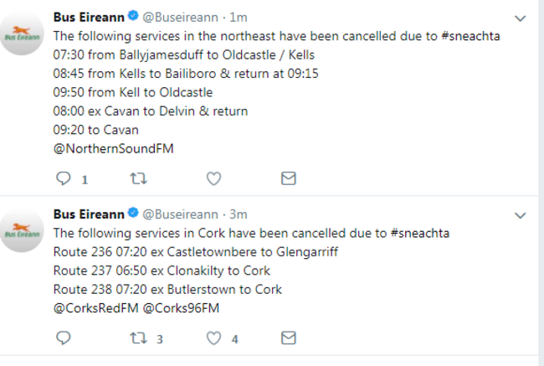
Task: Like the Cork cancellations tweet
Action: pos(213,338)
